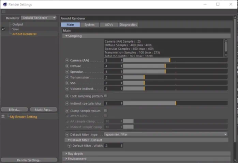Click the sample info box scroll down arrow

coord(226,55)
